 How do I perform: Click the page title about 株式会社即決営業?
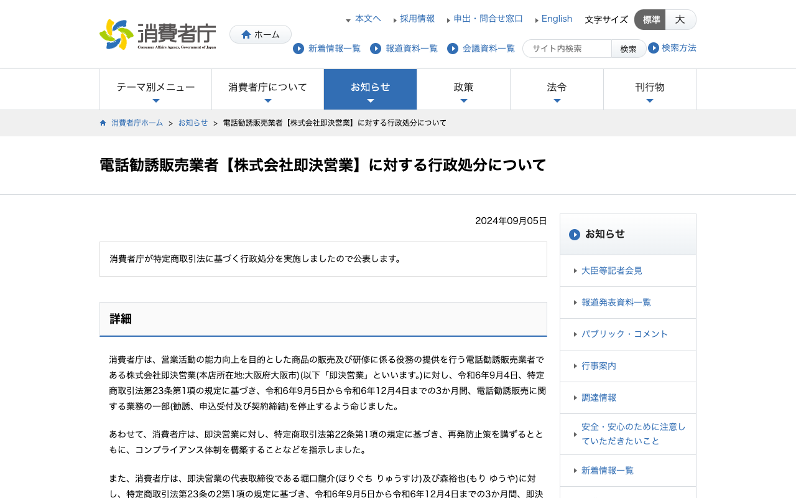coord(323,165)
